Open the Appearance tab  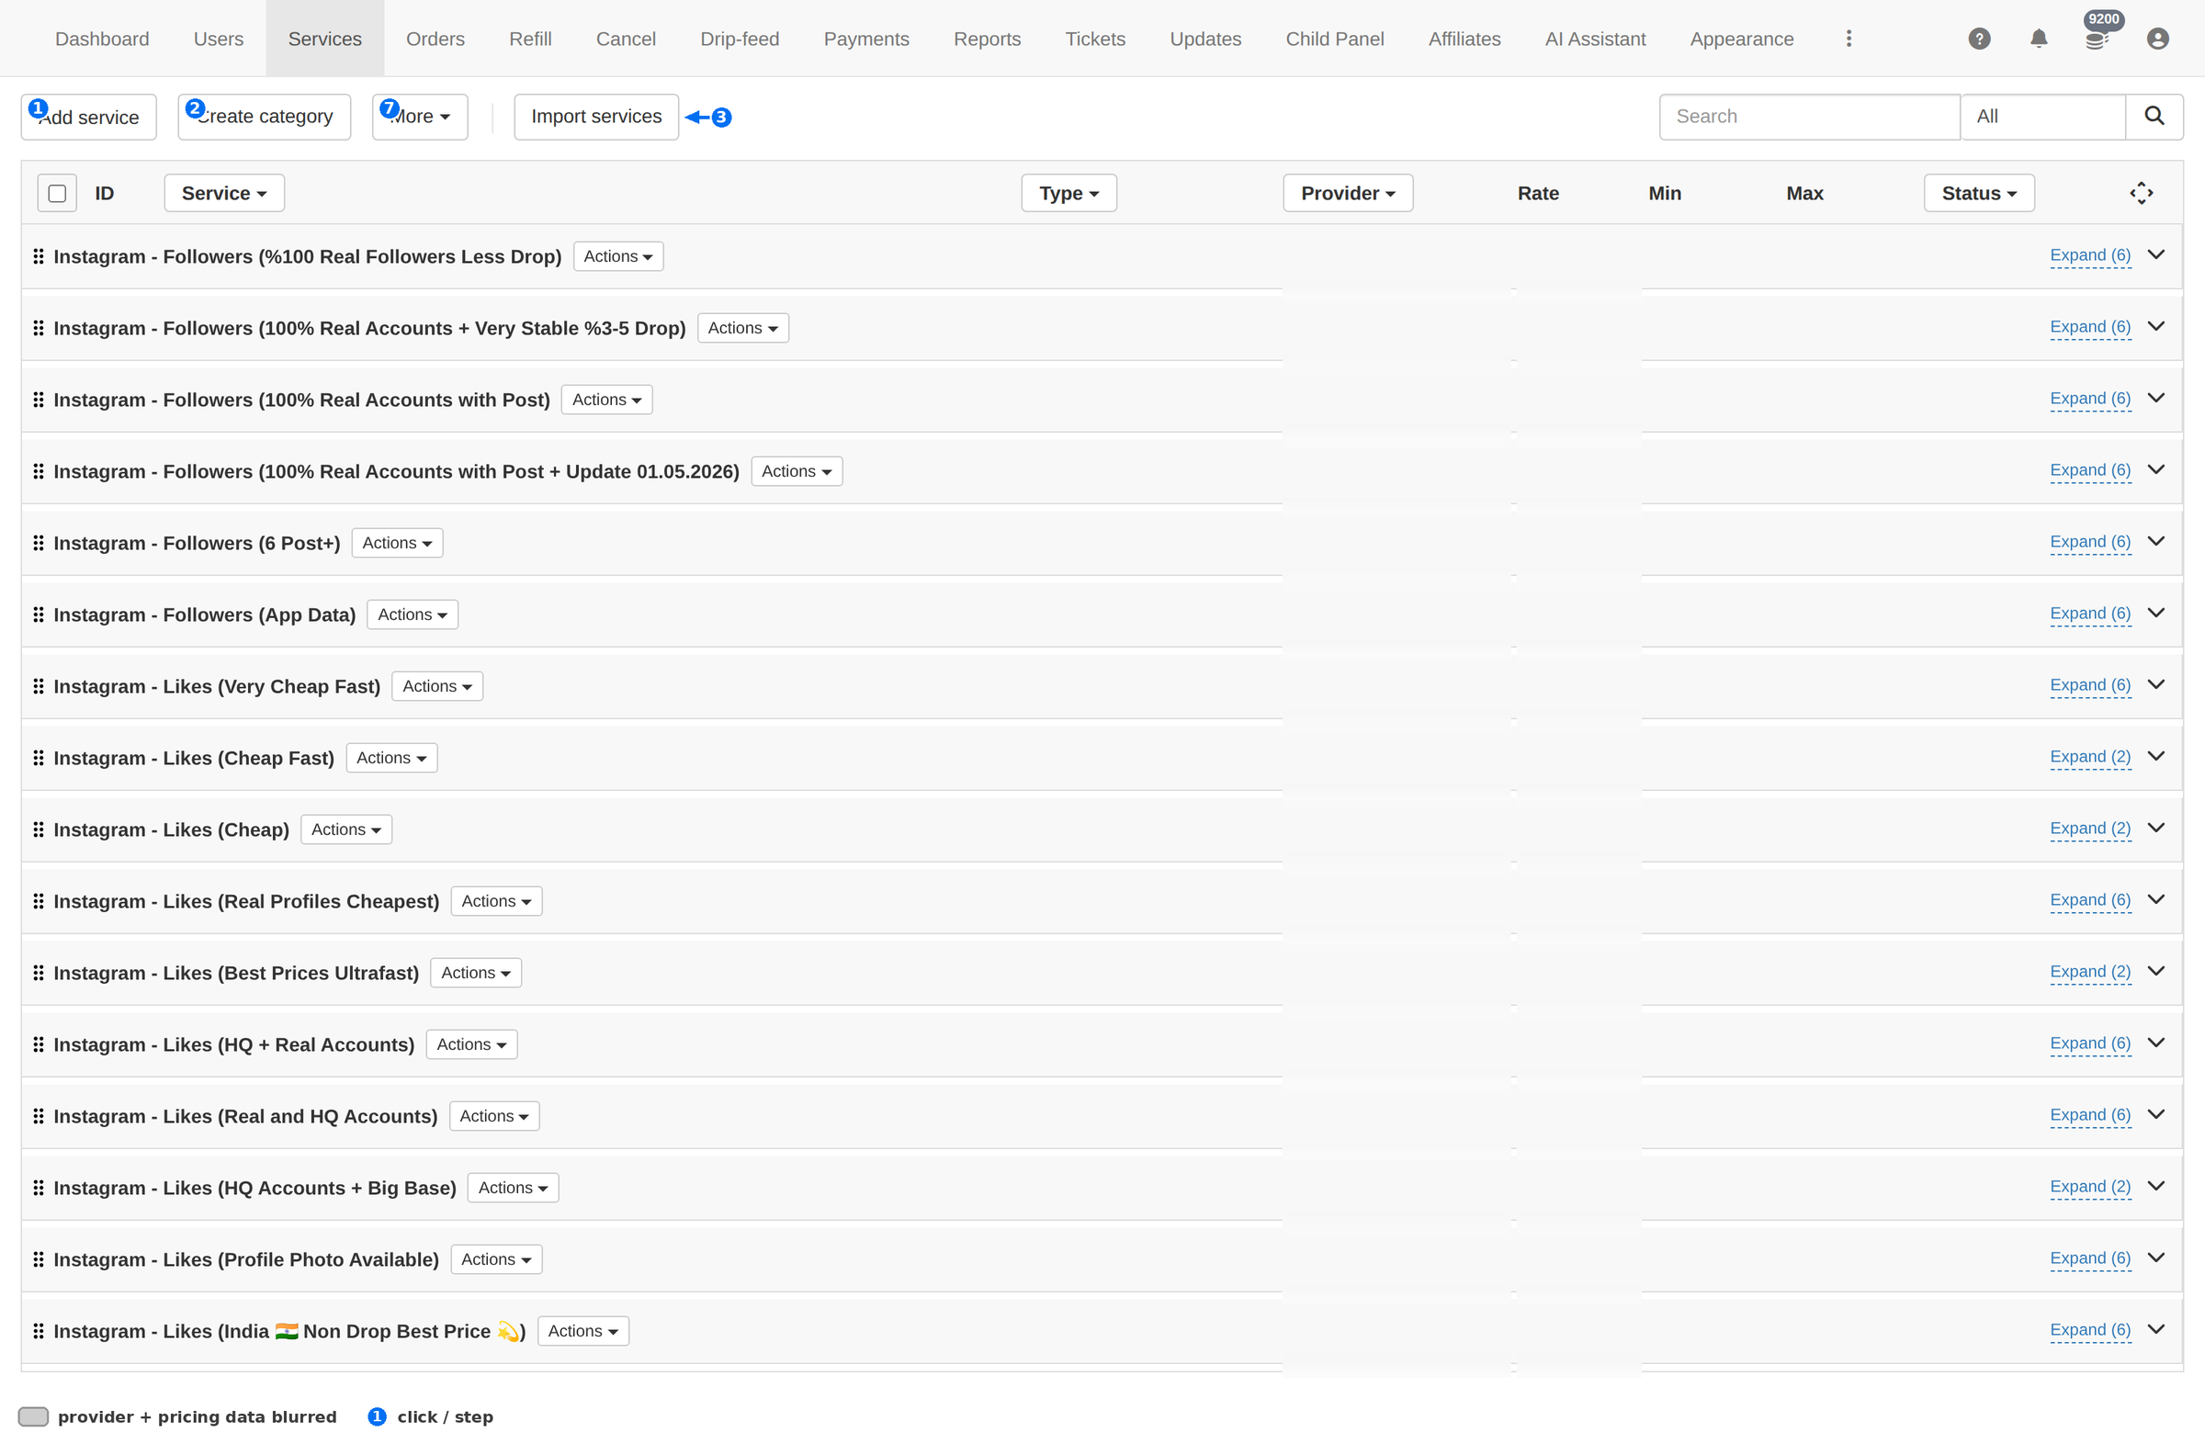click(x=1741, y=39)
